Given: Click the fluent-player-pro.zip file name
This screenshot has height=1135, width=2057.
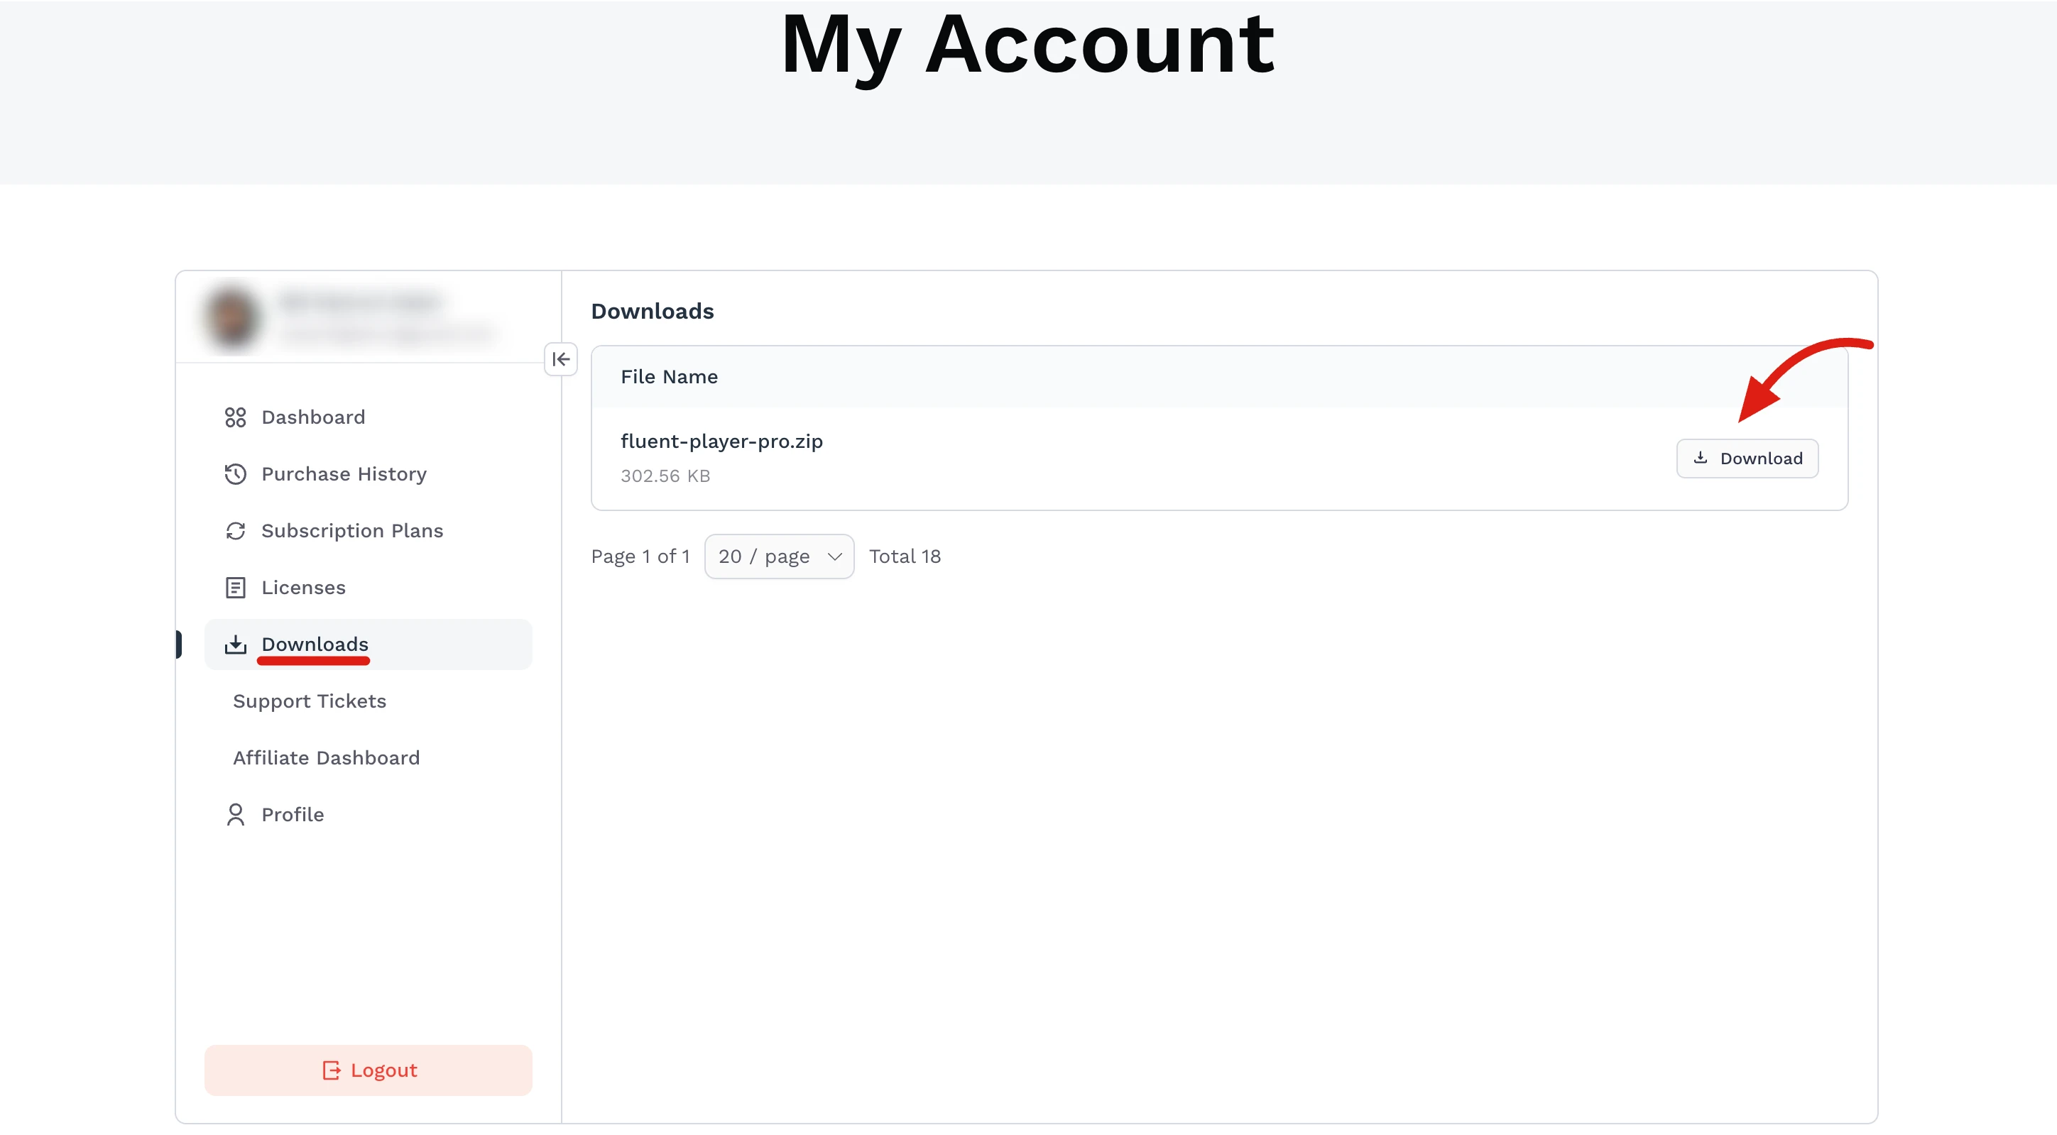Looking at the screenshot, I should point(721,442).
